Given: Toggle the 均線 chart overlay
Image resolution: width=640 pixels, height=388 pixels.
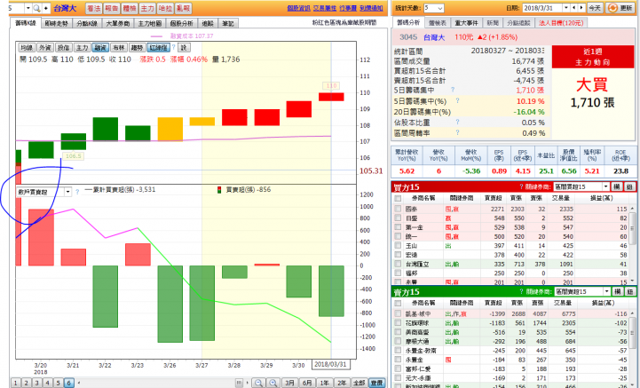Looking at the screenshot, I should point(27,48).
